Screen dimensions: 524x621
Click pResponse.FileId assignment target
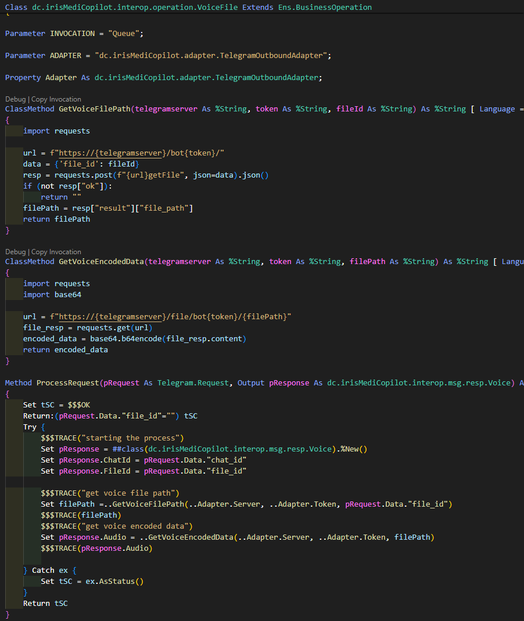coord(95,471)
